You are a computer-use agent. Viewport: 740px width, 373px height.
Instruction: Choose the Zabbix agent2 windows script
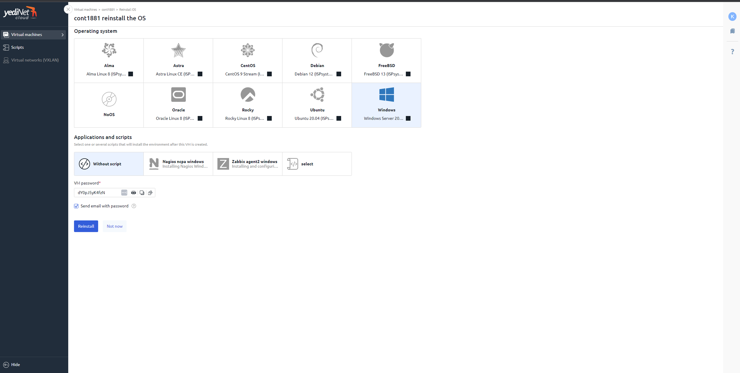[x=247, y=164]
